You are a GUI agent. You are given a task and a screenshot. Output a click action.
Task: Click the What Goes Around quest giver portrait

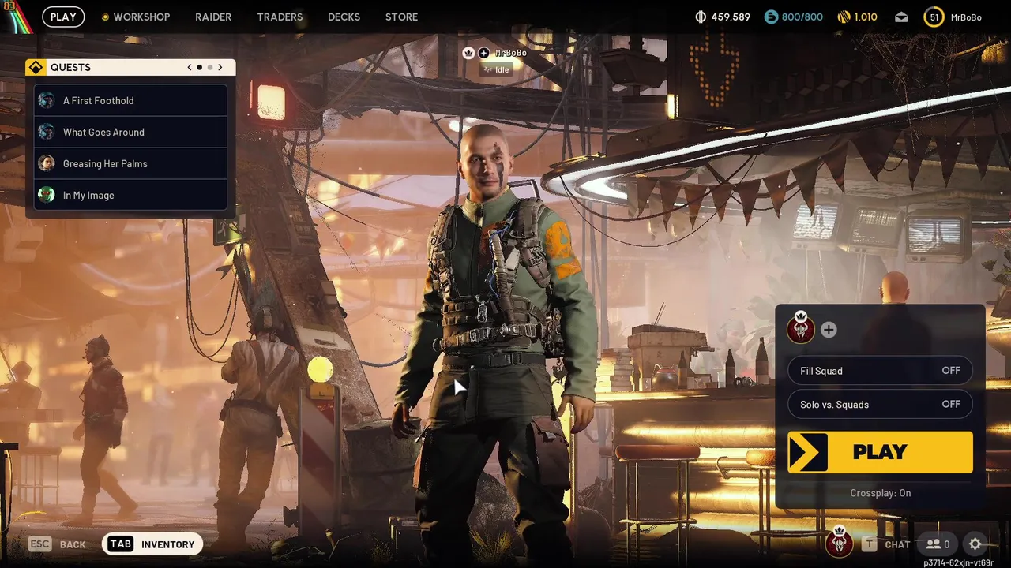pyautogui.click(x=47, y=132)
